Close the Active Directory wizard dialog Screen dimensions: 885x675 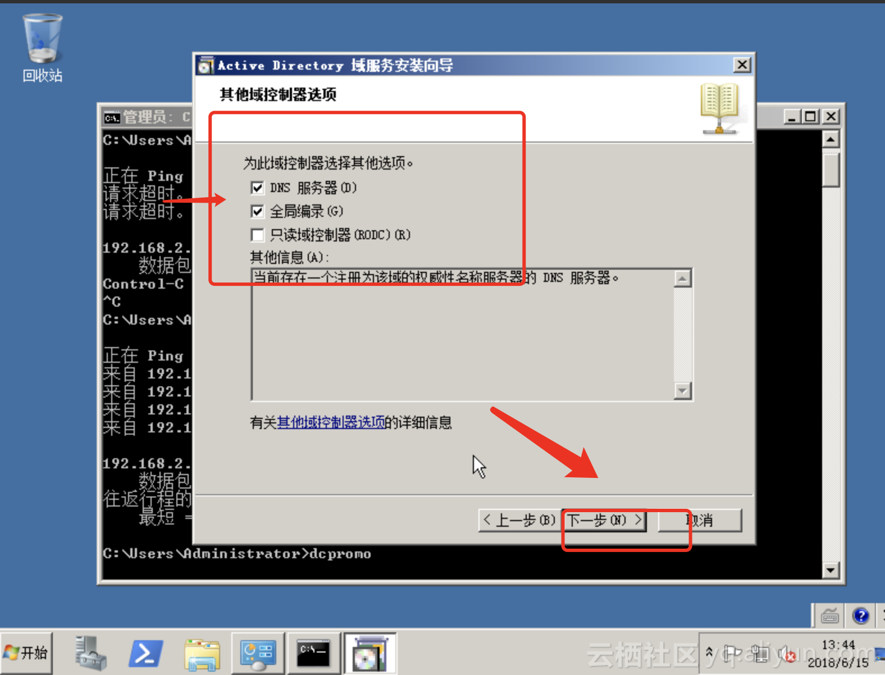point(742,65)
